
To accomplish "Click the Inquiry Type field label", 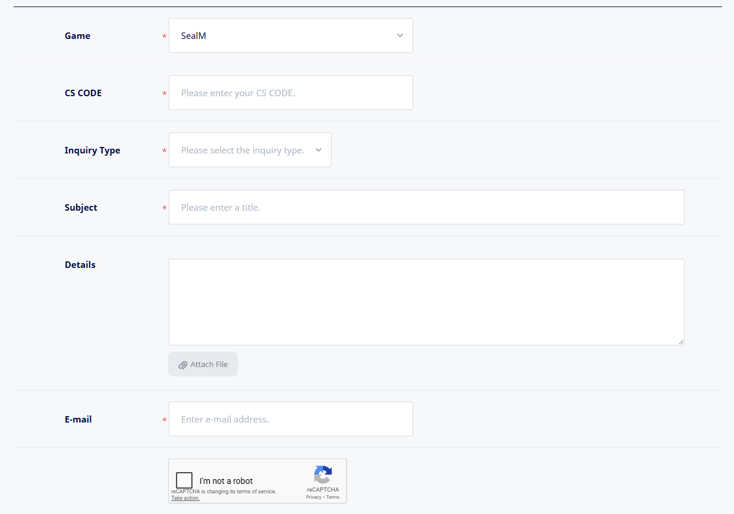I will click(x=92, y=150).
